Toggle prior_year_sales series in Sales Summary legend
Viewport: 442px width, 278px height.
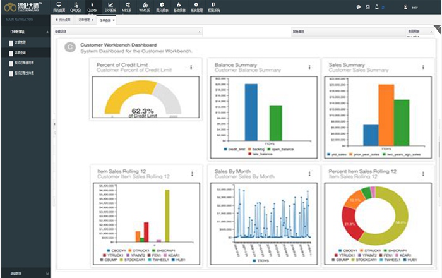tap(364, 154)
